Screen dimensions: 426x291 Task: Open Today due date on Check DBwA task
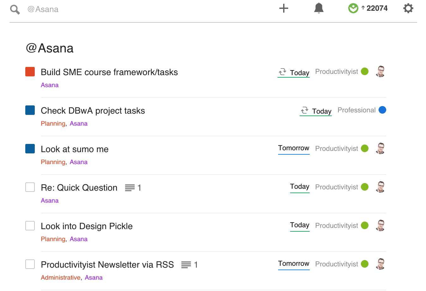322,111
